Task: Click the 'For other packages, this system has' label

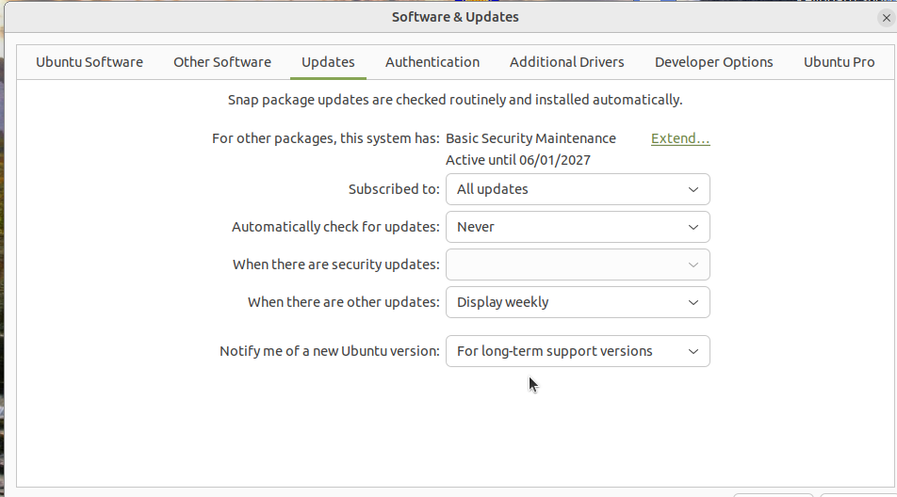Action: point(326,138)
